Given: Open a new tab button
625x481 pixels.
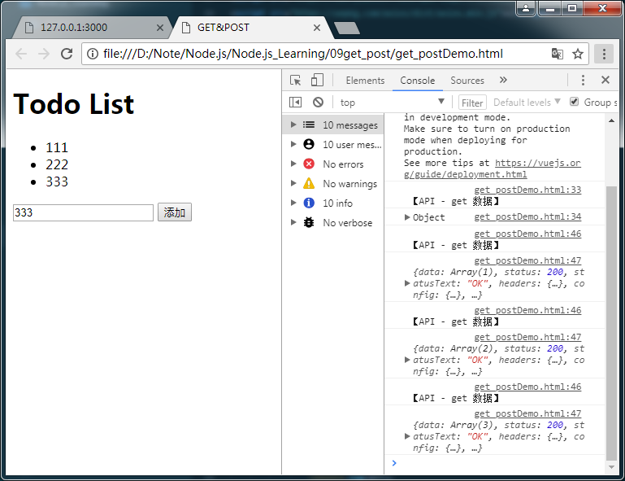Looking at the screenshot, I should pyautogui.click(x=346, y=28).
